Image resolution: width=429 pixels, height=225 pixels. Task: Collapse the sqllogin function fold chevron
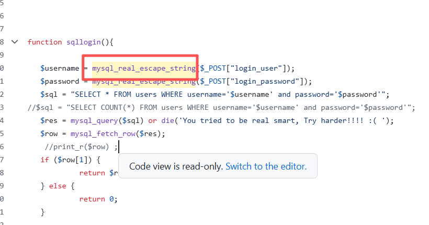15,42
